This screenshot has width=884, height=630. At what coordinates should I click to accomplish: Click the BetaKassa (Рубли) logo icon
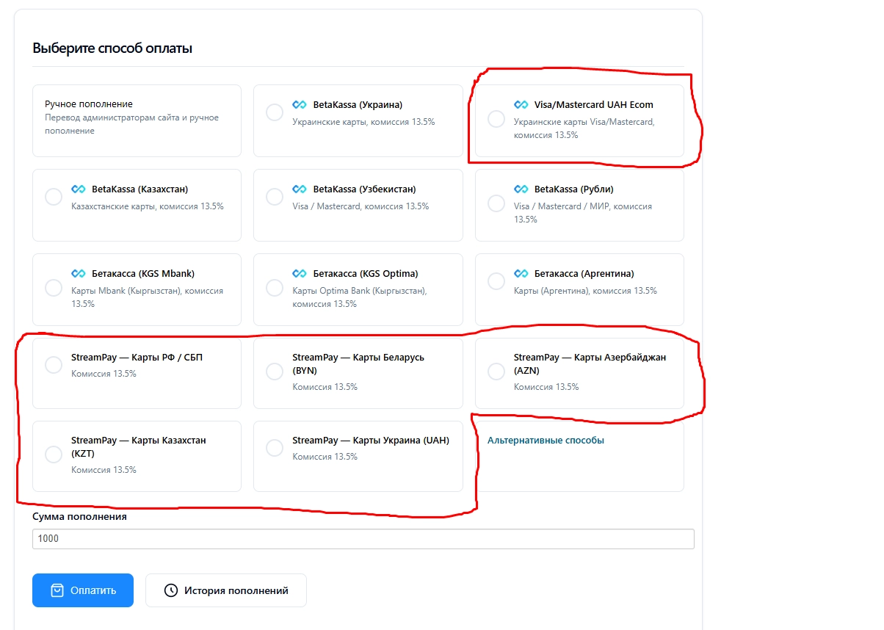click(521, 189)
